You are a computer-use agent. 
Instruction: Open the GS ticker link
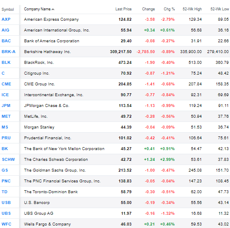tap(5, 170)
